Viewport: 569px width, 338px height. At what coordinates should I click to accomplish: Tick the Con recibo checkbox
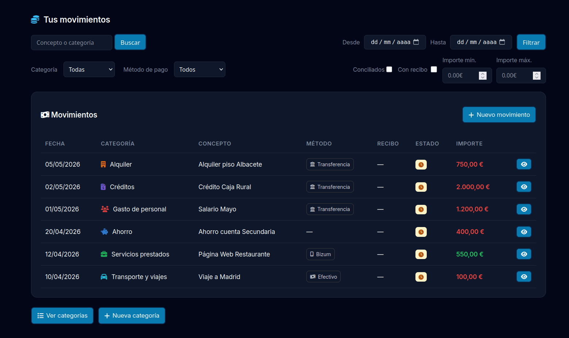tap(434, 69)
